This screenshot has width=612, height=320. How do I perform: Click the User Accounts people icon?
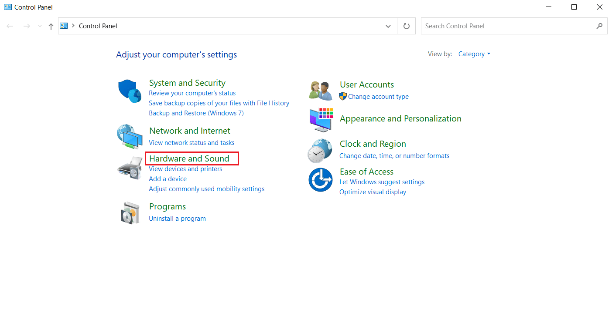(x=321, y=91)
